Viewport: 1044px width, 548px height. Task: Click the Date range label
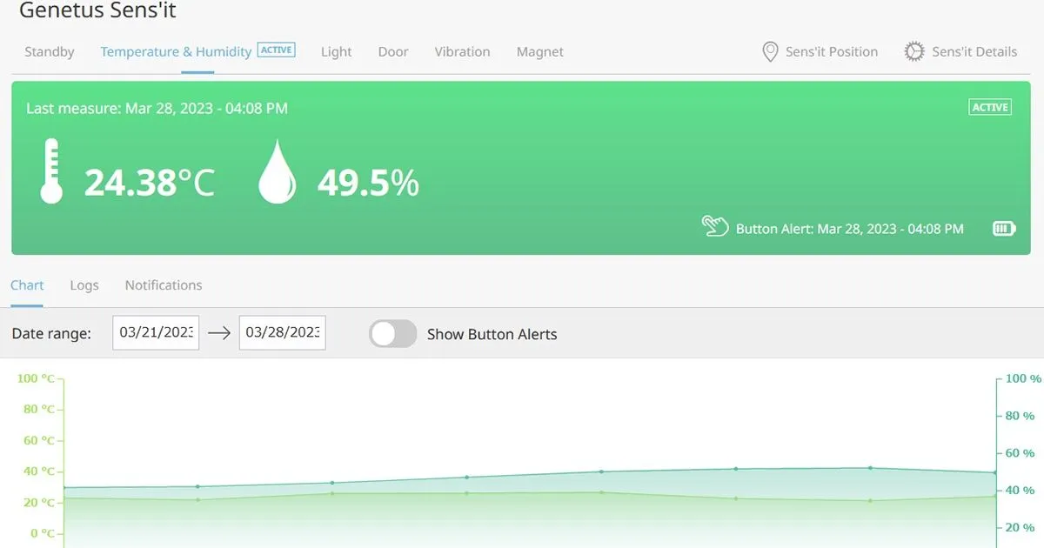pos(51,334)
